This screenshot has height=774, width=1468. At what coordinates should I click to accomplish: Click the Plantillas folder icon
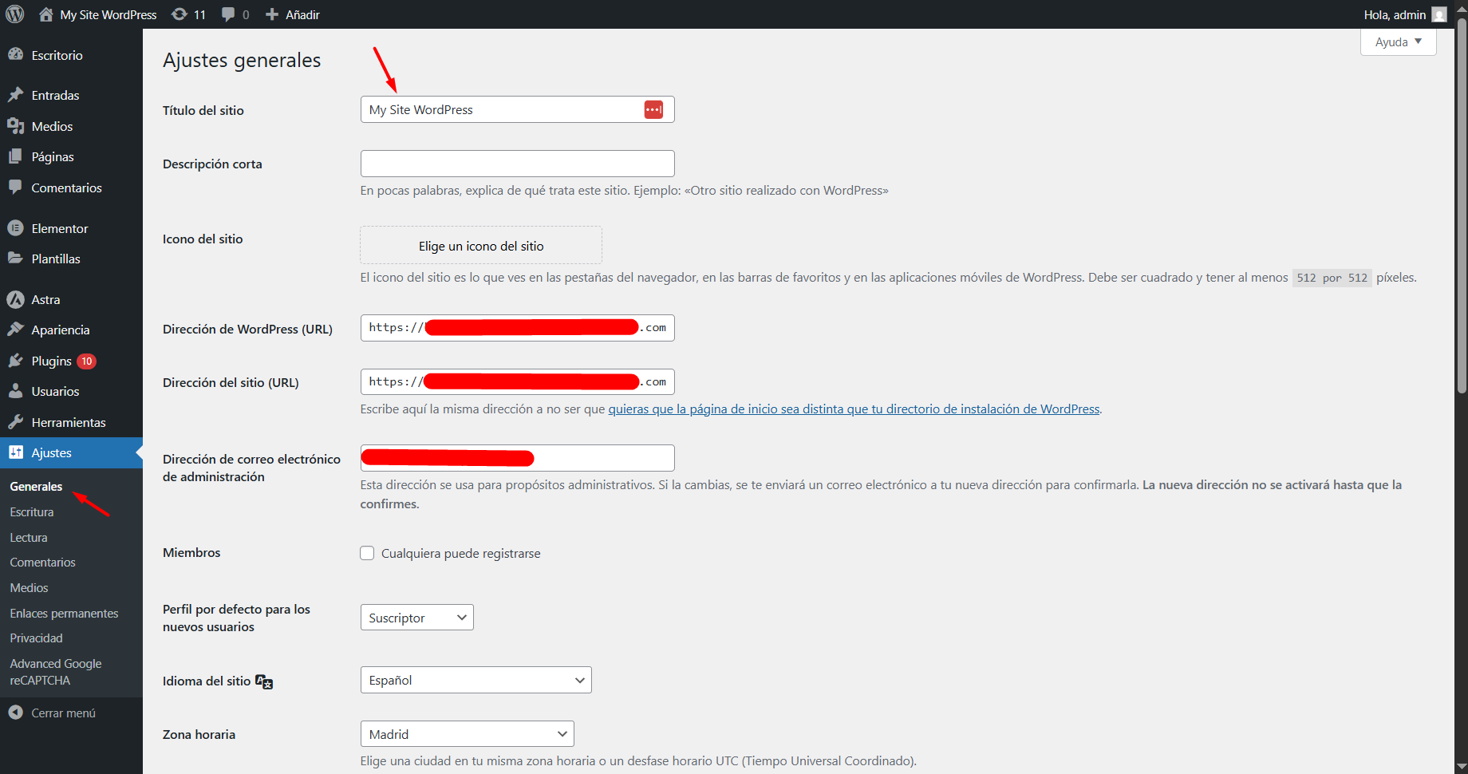15,259
